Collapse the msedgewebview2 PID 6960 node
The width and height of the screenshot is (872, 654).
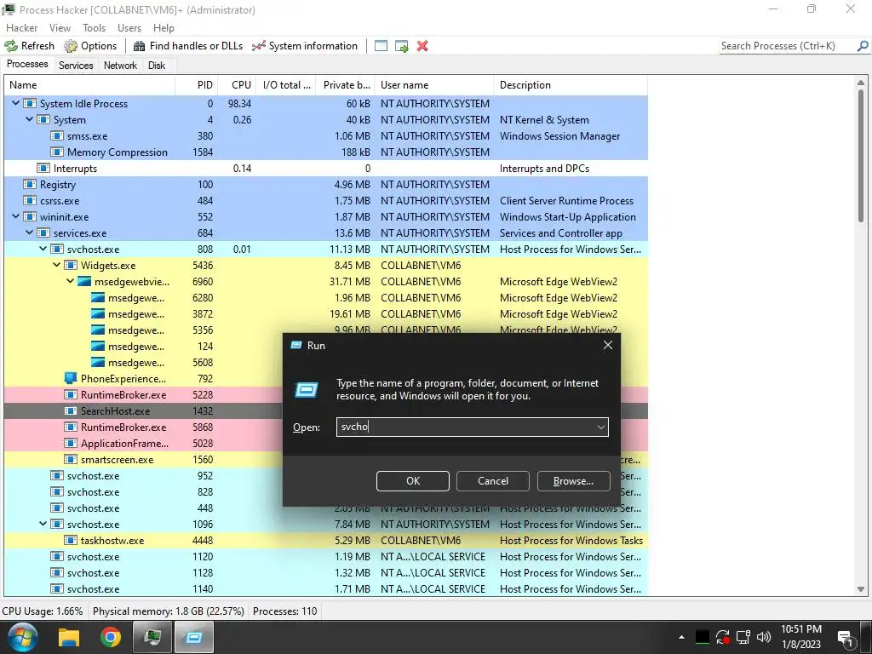[70, 281]
